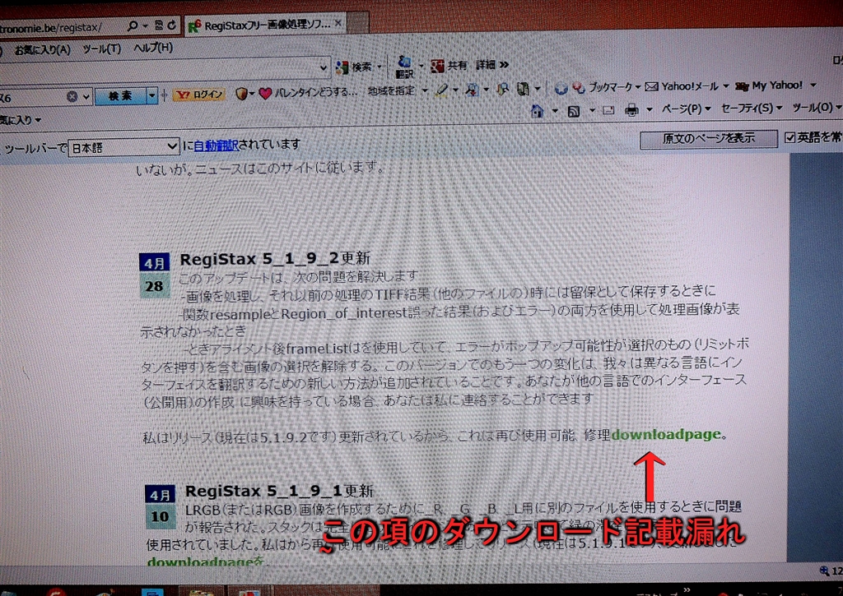
Task: Close the RegiStax browser tab
Action: coord(338,23)
